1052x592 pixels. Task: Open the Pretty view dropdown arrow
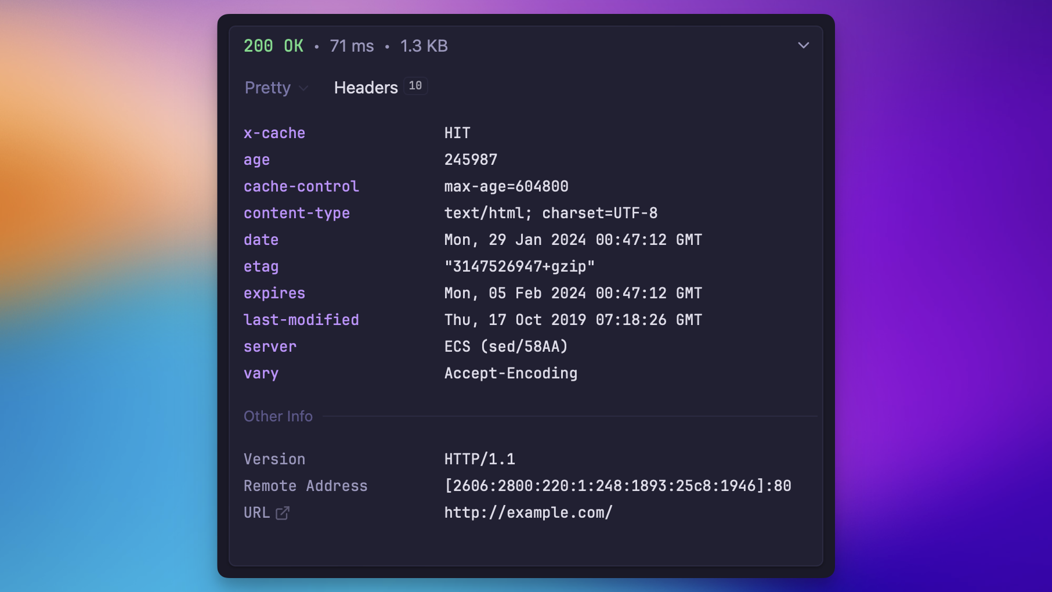click(303, 88)
